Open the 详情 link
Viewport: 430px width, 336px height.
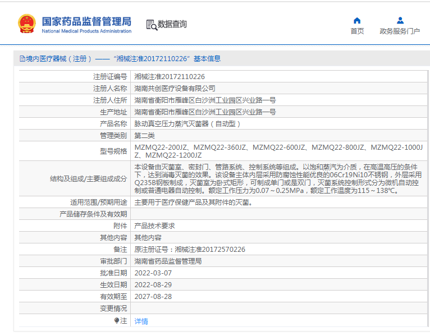(x=141, y=321)
